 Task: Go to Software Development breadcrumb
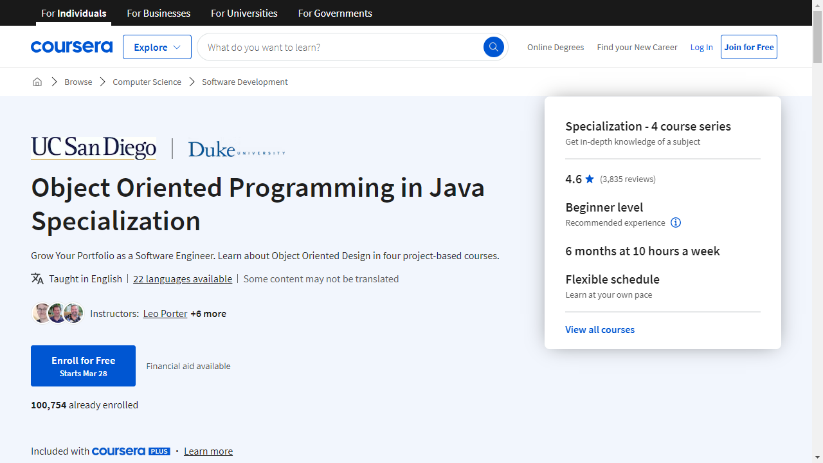tap(245, 82)
